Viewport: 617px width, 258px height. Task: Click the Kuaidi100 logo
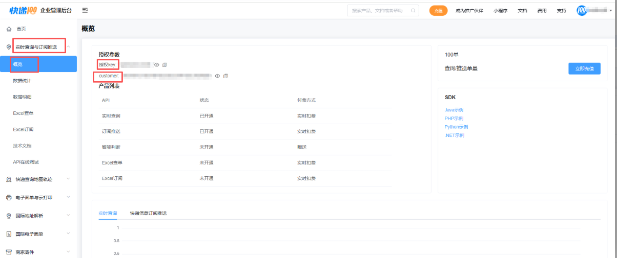pos(24,10)
